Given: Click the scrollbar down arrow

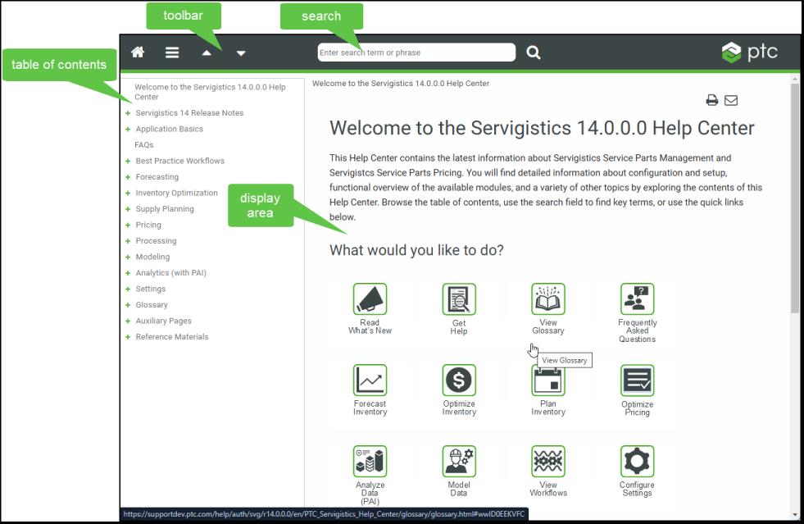Looking at the screenshot, I should 795,515.
